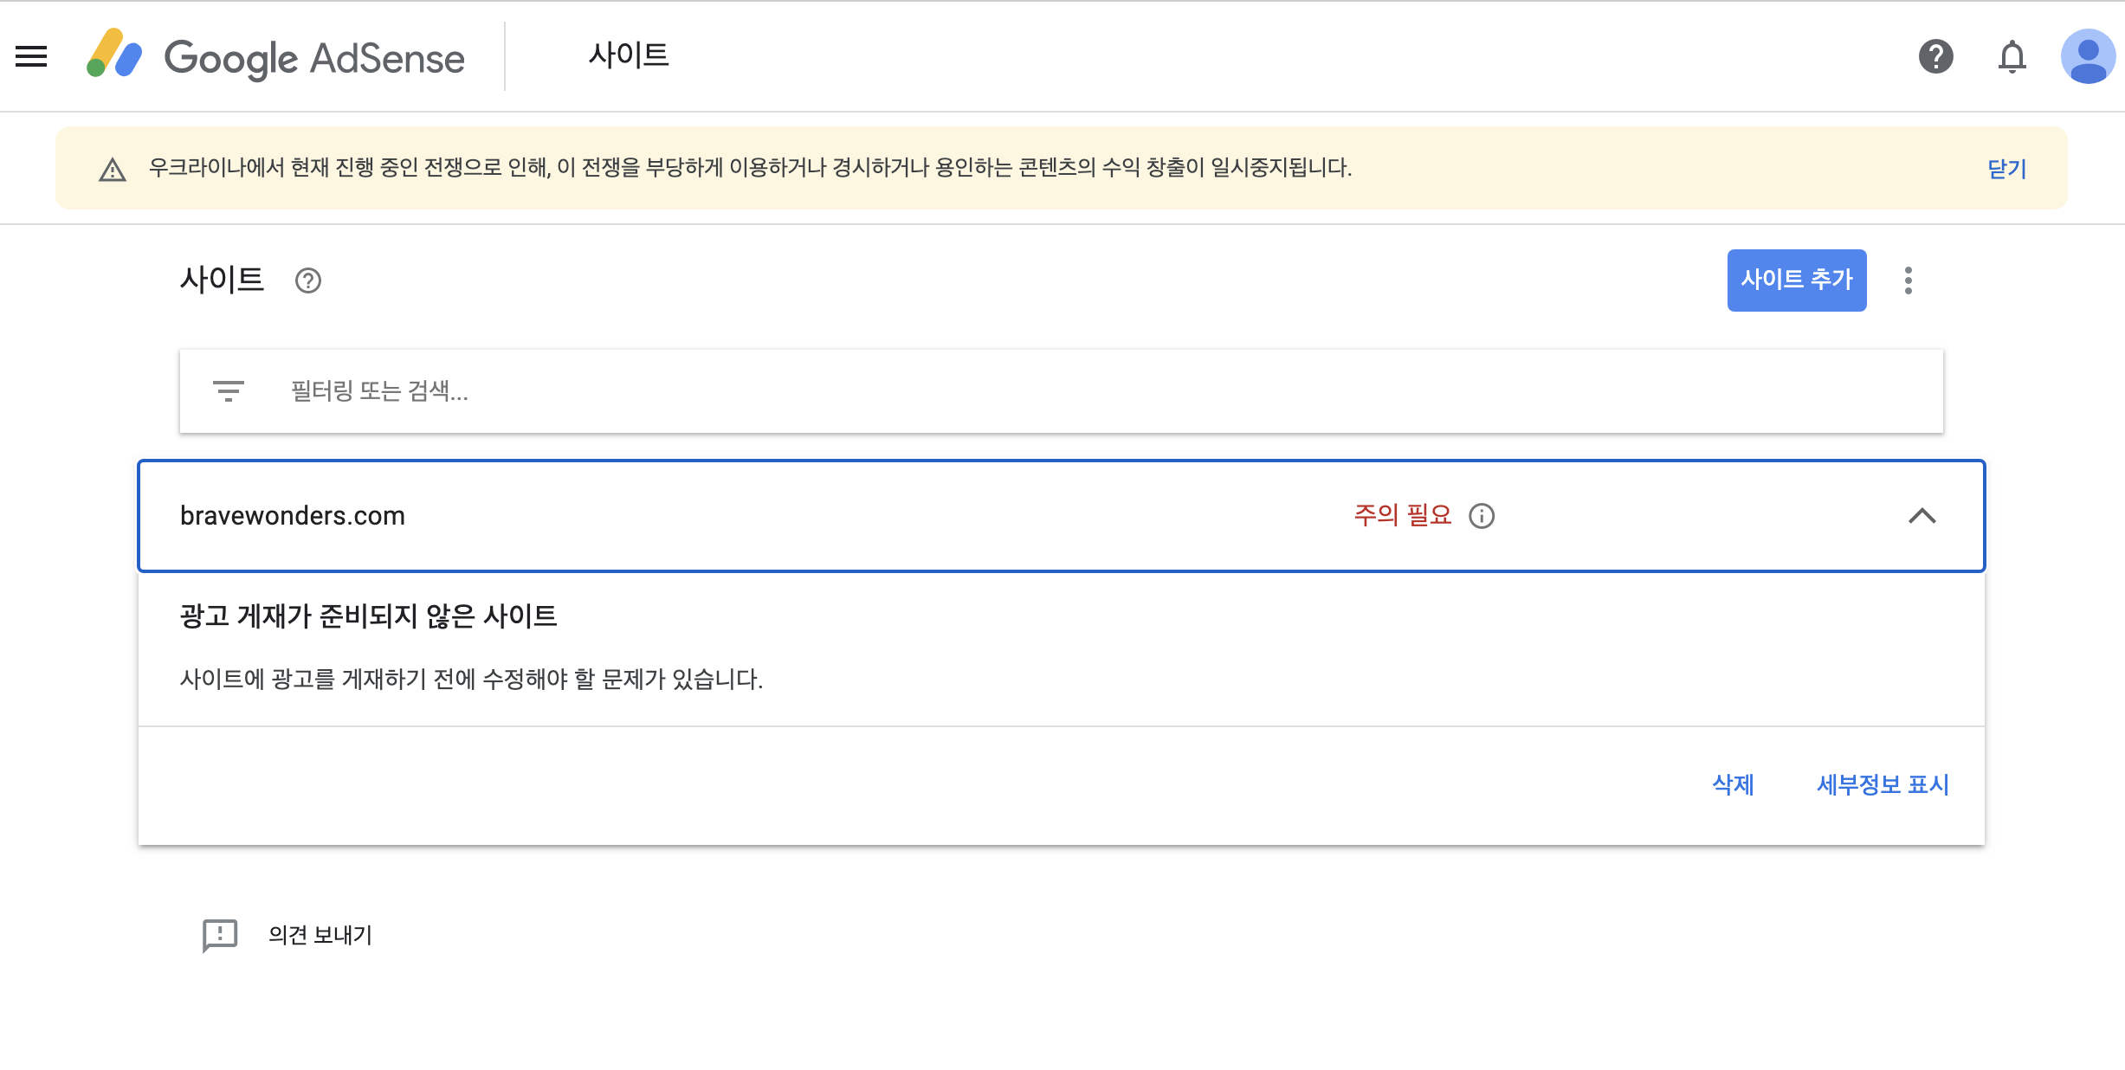Collapse the bravewonders.com row chevron

[x=1922, y=516]
